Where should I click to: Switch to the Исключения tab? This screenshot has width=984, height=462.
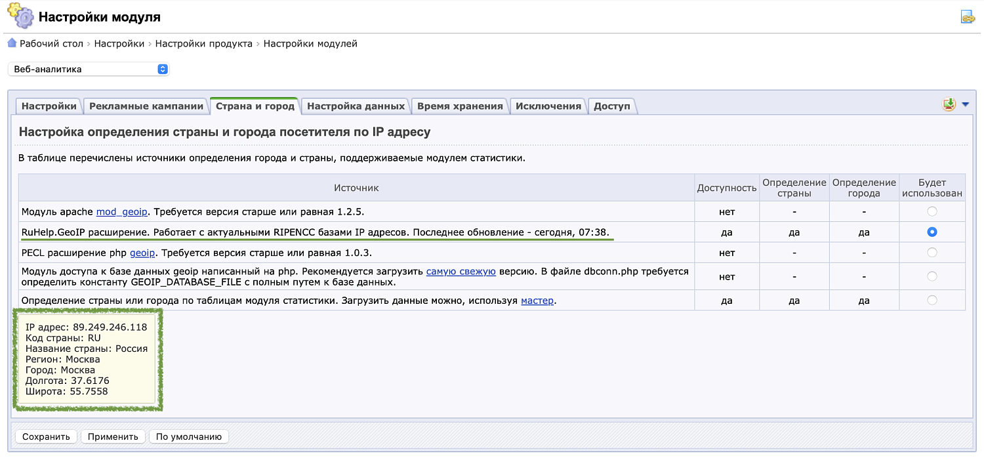pyautogui.click(x=548, y=106)
